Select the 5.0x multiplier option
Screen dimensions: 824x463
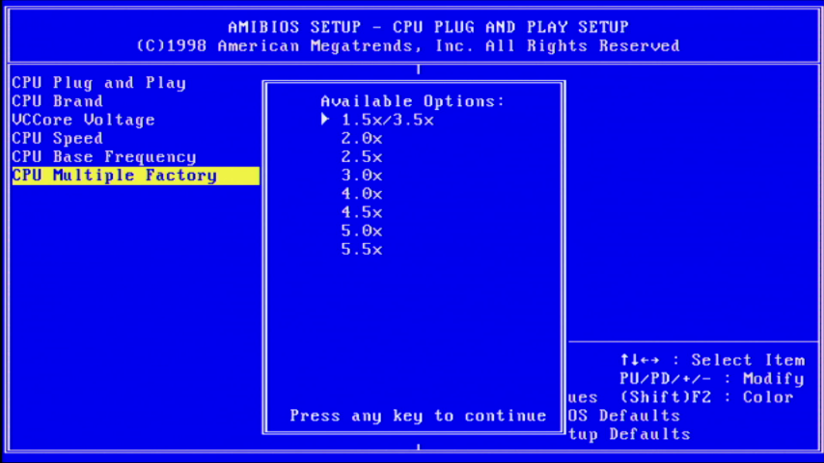click(362, 231)
